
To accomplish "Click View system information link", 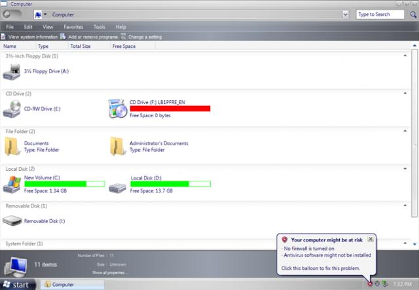I will click(x=33, y=37).
